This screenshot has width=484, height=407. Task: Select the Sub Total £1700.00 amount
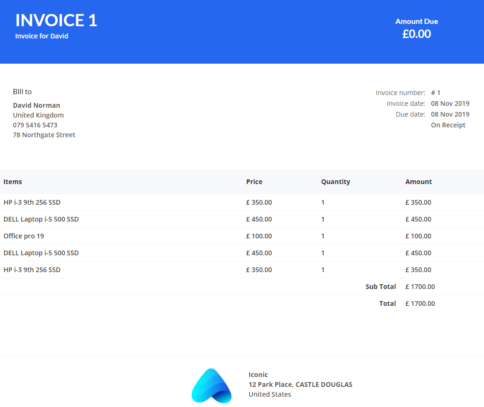pos(420,286)
